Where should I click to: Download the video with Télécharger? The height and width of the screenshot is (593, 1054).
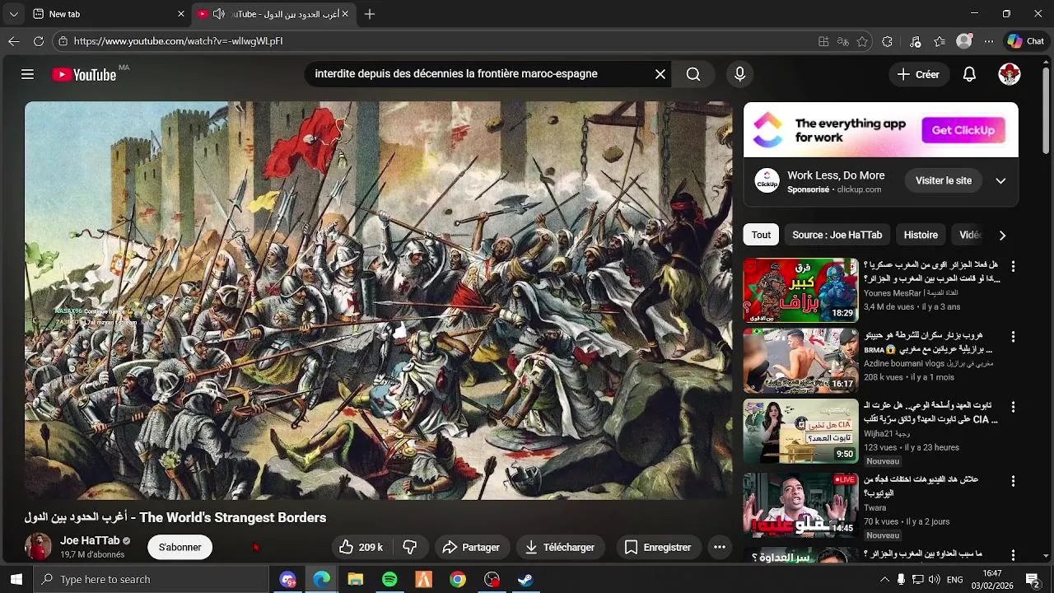(561, 547)
